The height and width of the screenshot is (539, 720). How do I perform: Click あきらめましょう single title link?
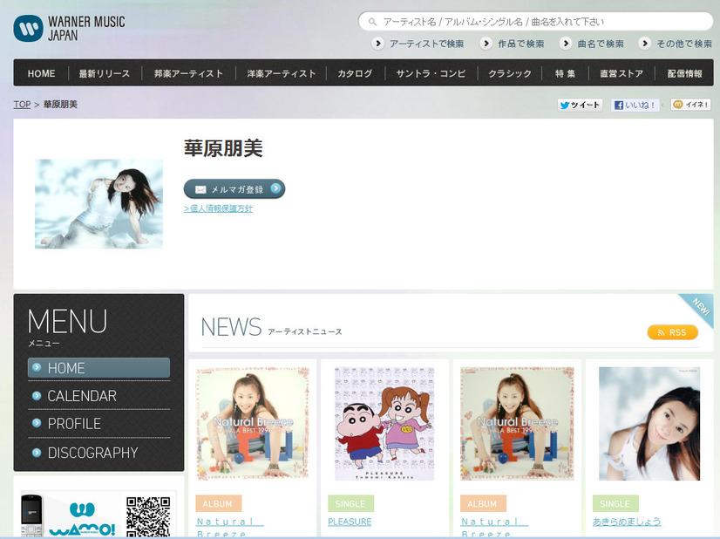[627, 522]
